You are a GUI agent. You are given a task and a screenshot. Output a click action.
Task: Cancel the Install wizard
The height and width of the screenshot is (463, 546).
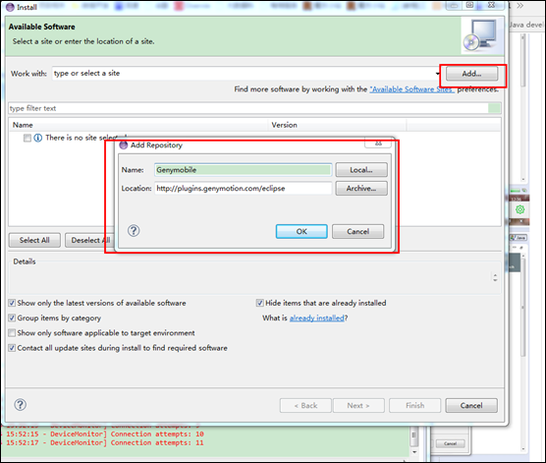click(471, 405)
